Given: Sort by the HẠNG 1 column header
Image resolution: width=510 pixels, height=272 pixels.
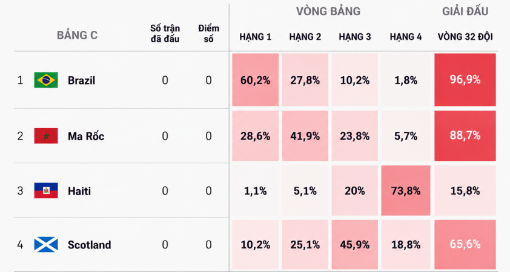Looking at the screenshot, I should (x=256, y=37).
